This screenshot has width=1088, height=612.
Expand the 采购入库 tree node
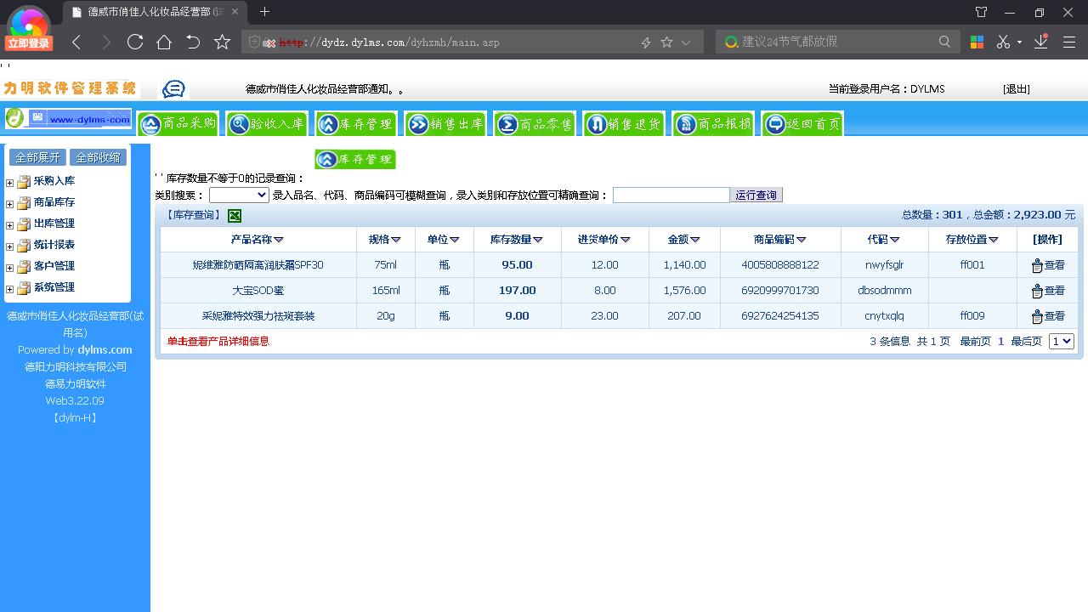(x=8, y=181)
